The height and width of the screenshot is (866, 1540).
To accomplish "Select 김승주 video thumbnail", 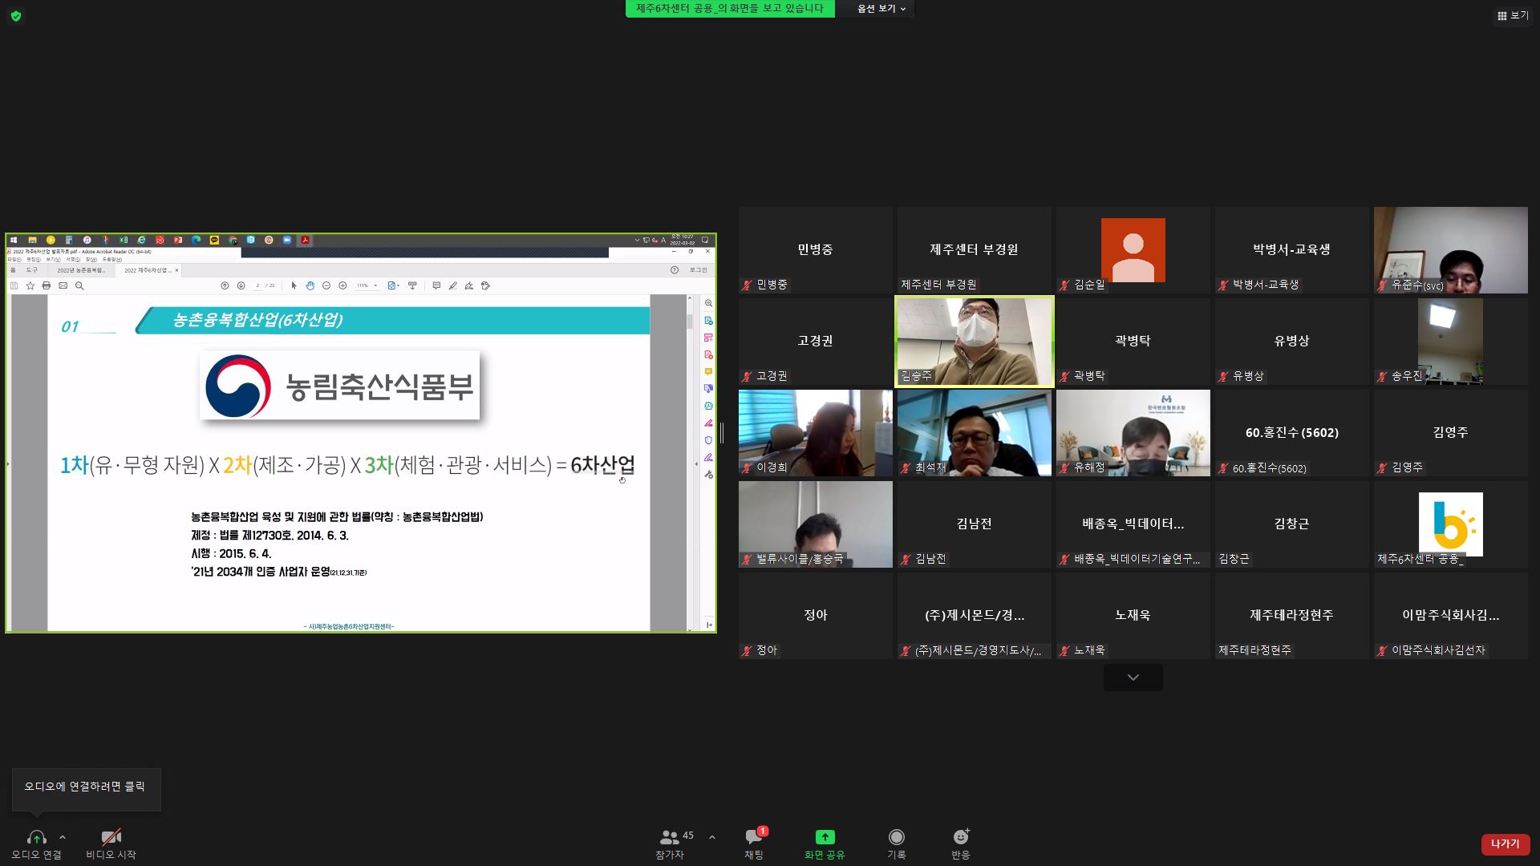I will coord(974,342).
